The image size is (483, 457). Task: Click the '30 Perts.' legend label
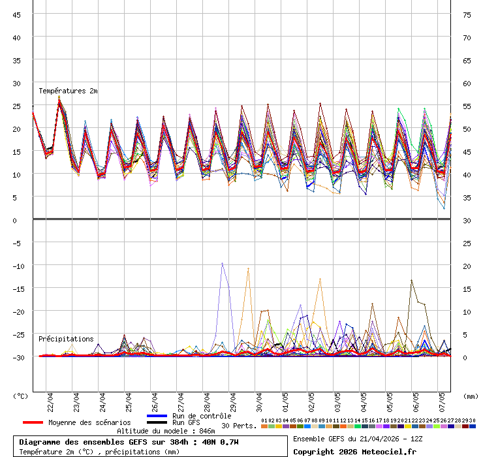(x=238, y=426)
